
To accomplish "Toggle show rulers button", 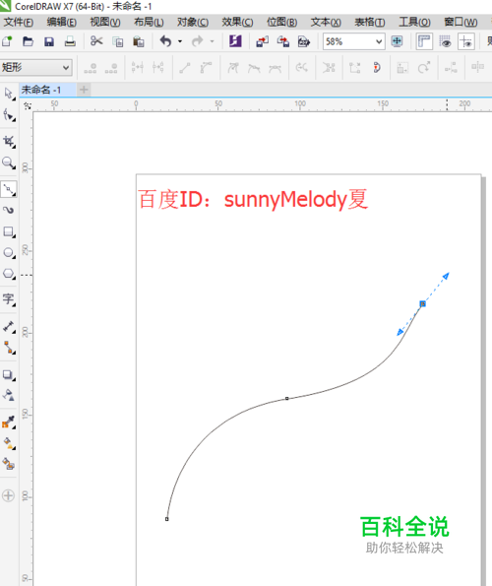I will point(424,41).
